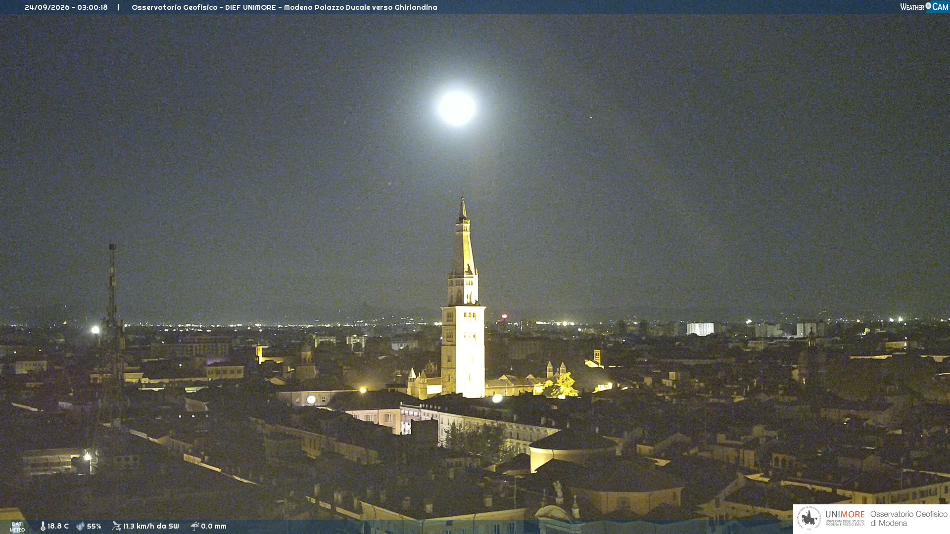
Task: Click the wind speed icon
Action: [x=116, y=526]
